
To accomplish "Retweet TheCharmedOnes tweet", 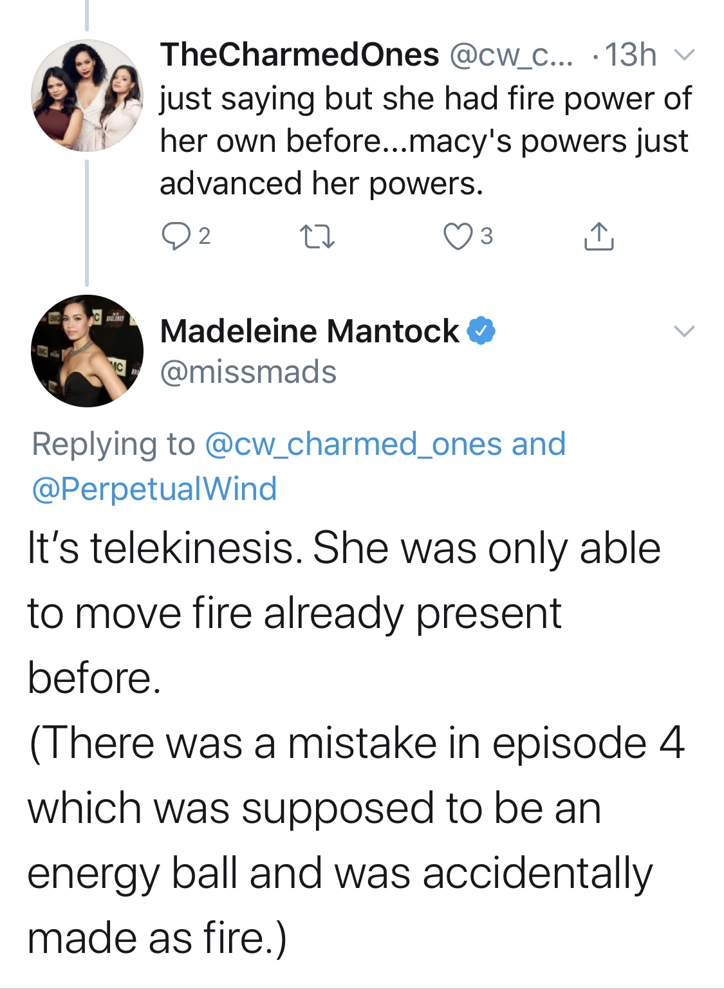I will (318, 236).
